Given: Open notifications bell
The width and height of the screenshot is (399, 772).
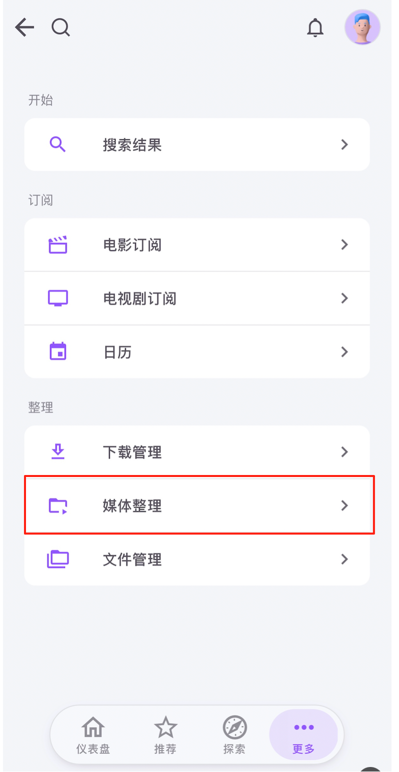Looking at the screenshot, I should point(315,27).
